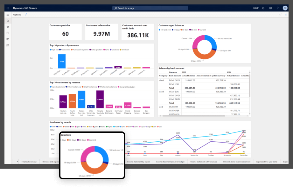This screenshot has height=188, width=293.
Task: Click the notifications bell icon
Action: click(x=263, y=8)
